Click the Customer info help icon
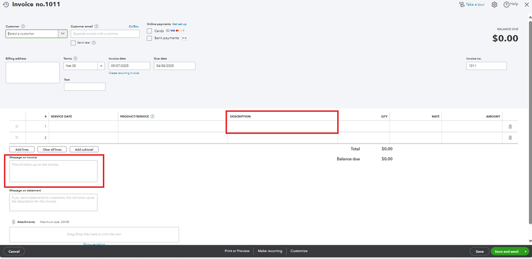This screenshot has width=532, height=259. pyautogui.click(x=23, y=26)
